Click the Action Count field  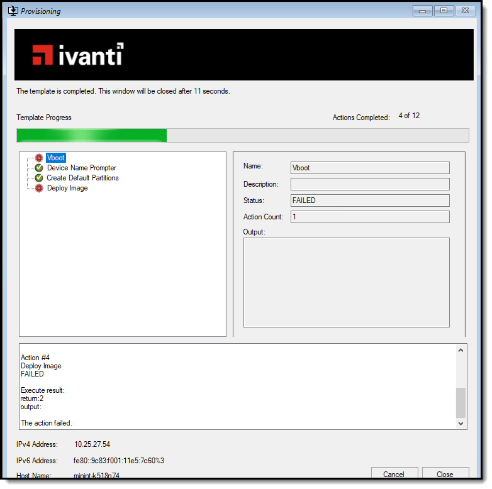point(369,217)
